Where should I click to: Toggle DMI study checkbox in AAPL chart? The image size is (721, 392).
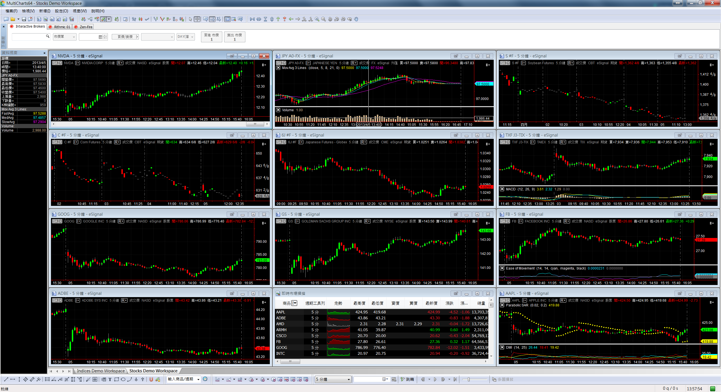click(x=502, y=348)
